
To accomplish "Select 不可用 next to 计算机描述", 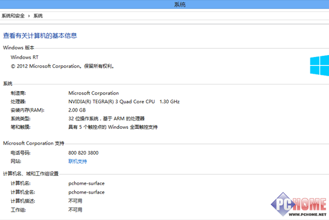I will pyautogui.click(x=75, y=201).
